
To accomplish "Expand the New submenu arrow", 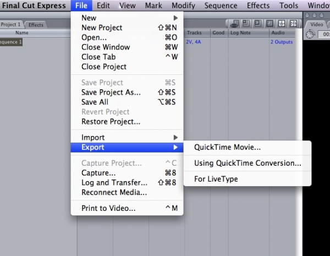I will 175,18.
